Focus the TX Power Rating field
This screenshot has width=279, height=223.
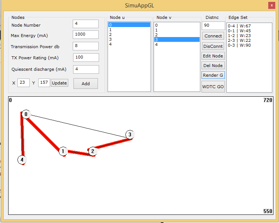86,57
